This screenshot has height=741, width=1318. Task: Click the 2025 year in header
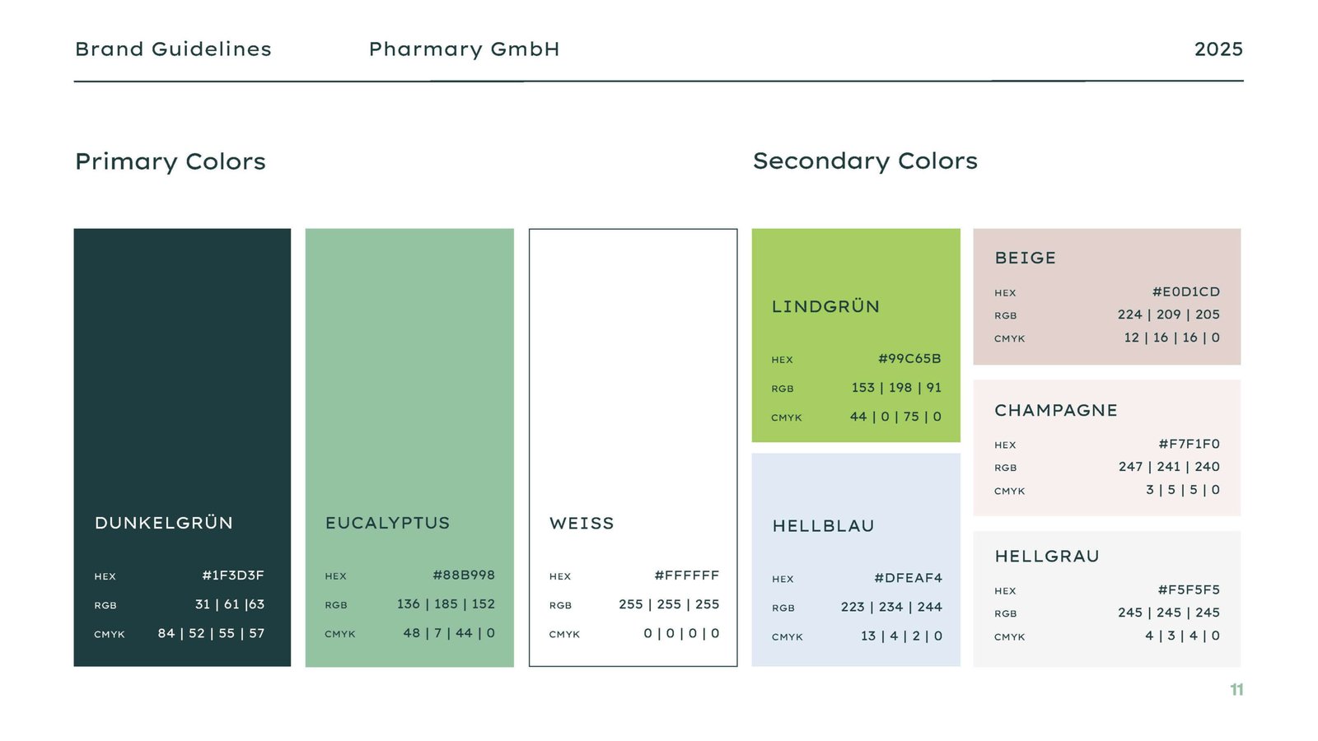pos(1218,49)
